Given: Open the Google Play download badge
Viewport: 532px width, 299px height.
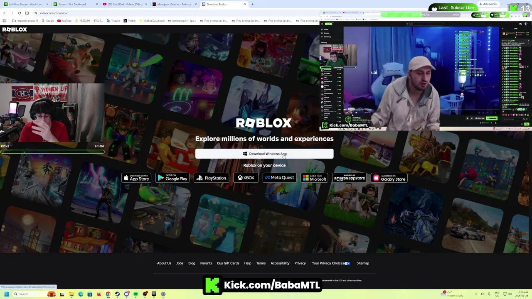Looking at the screenshot, I should (x=172, y=178).
